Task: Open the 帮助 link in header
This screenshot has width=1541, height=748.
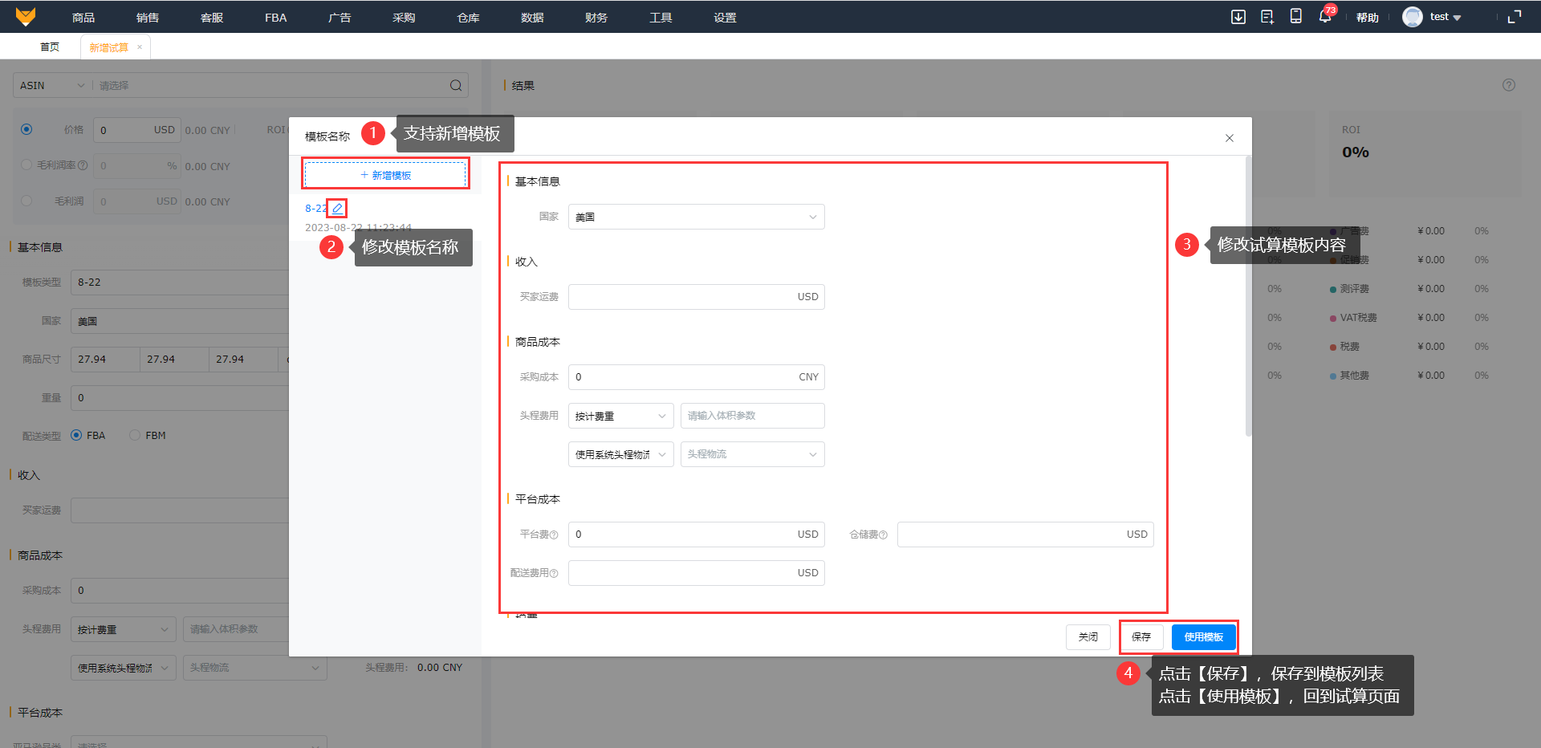Action: [x=1368, y=18]
